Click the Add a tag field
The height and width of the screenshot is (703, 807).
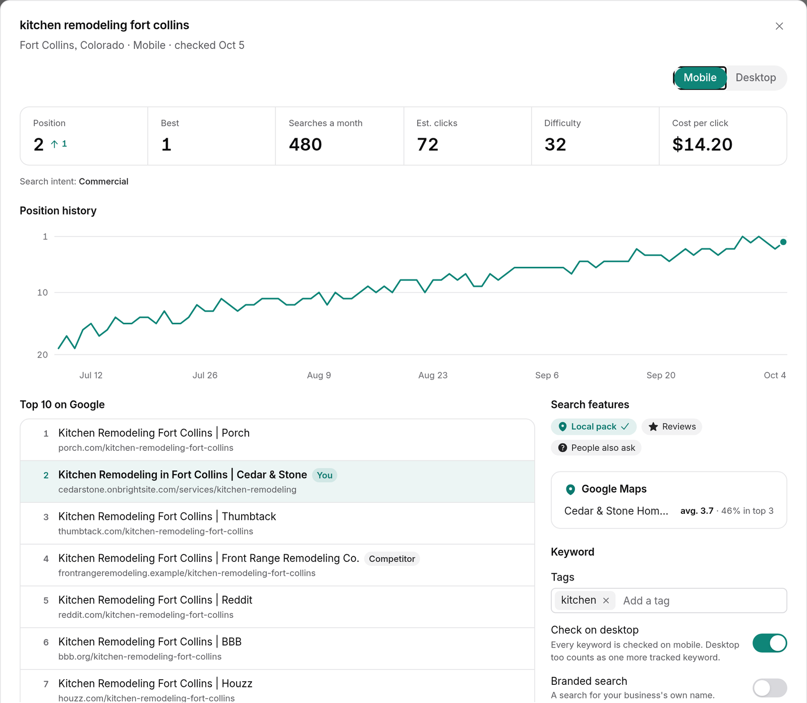coord(701,601)
